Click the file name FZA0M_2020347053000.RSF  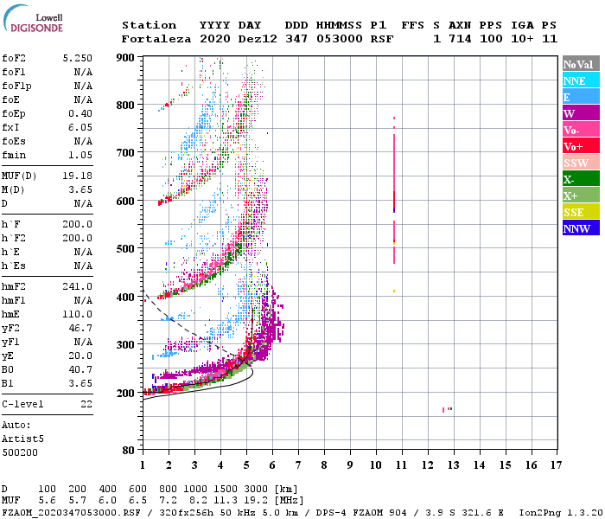[71, 513]
